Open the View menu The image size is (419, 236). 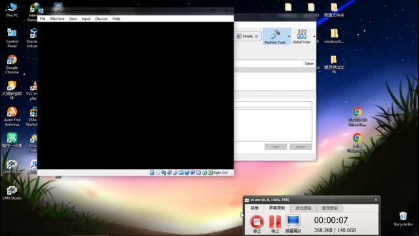[x=73, y=19]
